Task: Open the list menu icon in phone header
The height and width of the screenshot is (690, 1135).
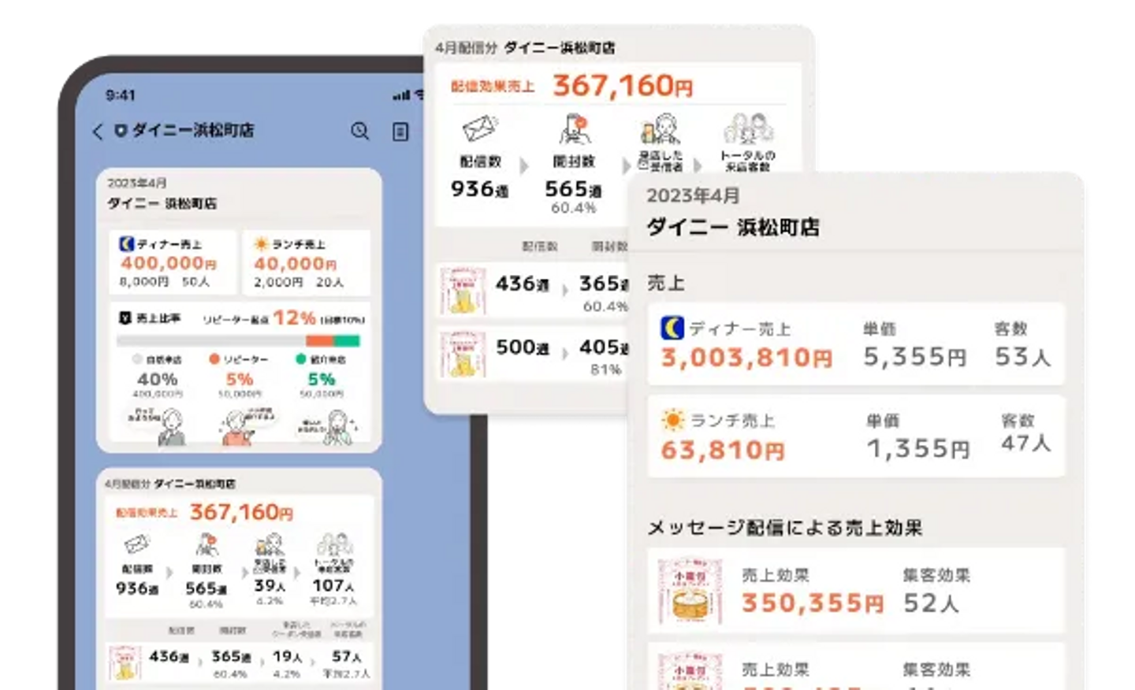Action: (400, 132)
